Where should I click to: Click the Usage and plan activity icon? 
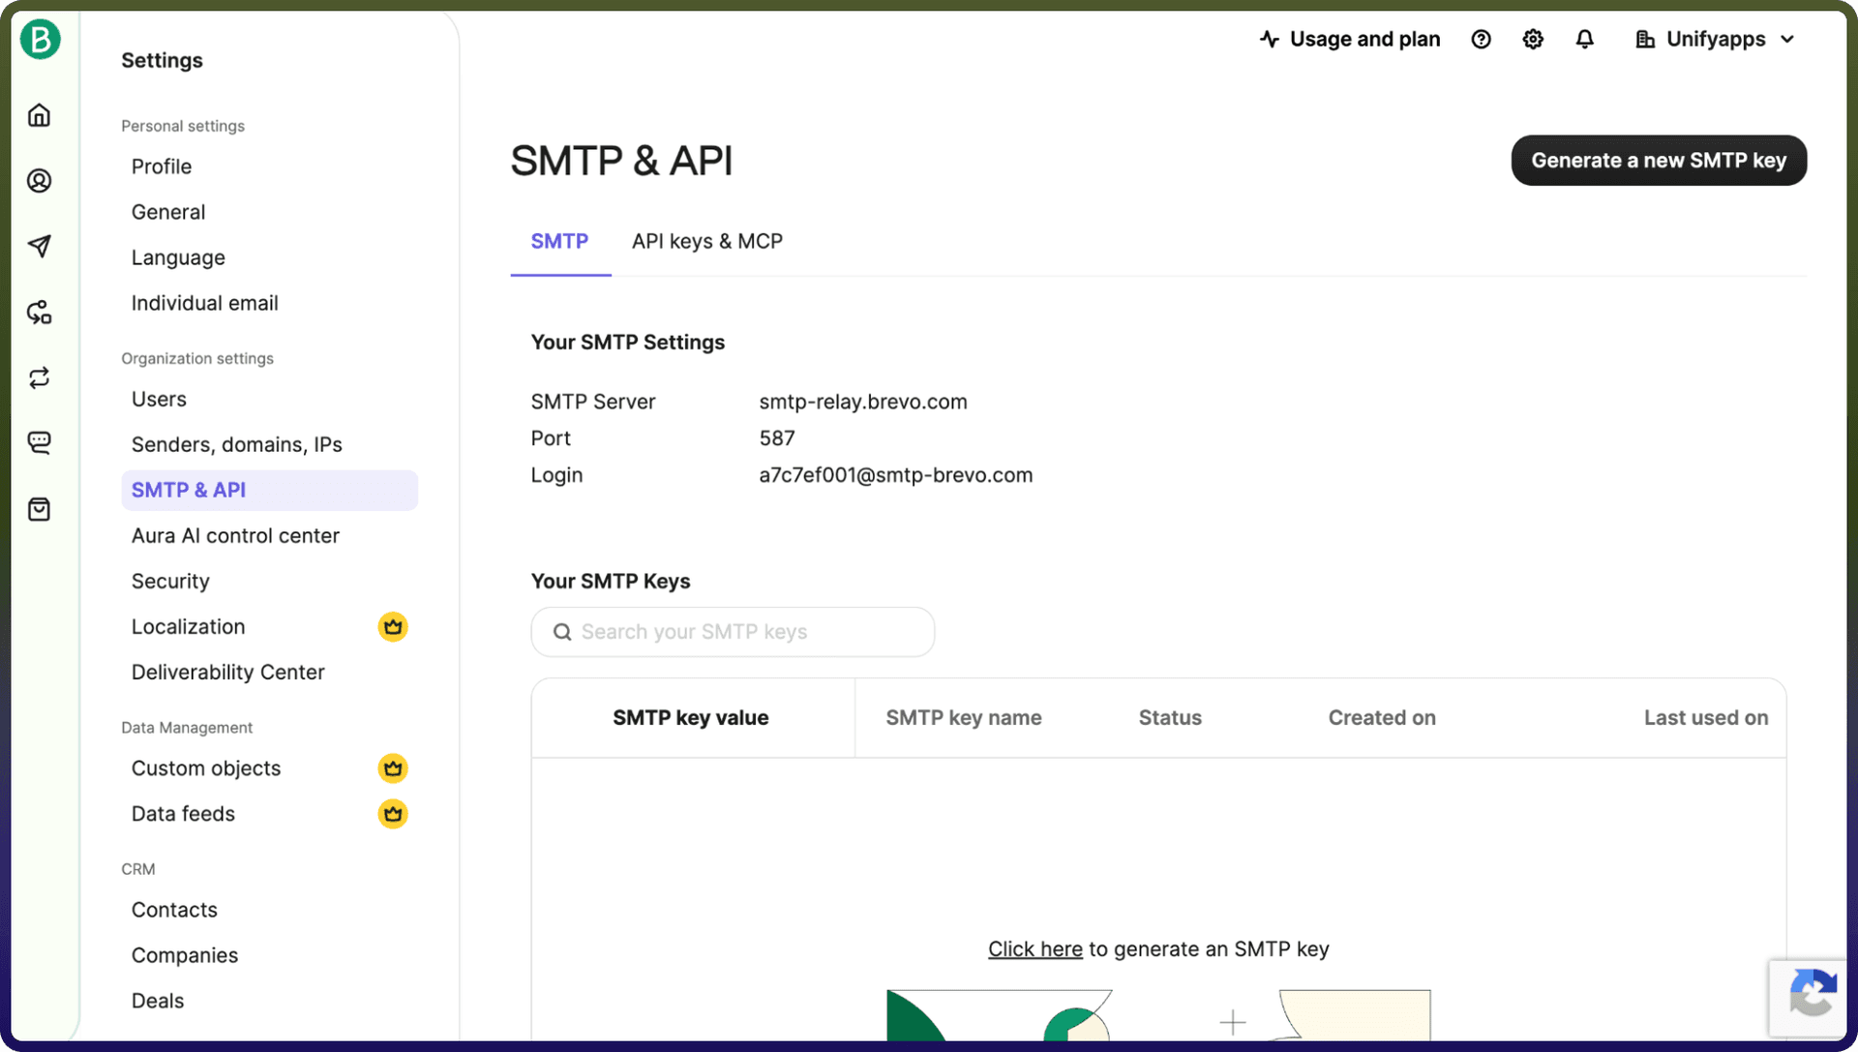[x=1270, y=40]
